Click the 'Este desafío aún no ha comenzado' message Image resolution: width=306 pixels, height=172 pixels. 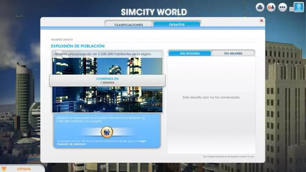tap(212, 97)
